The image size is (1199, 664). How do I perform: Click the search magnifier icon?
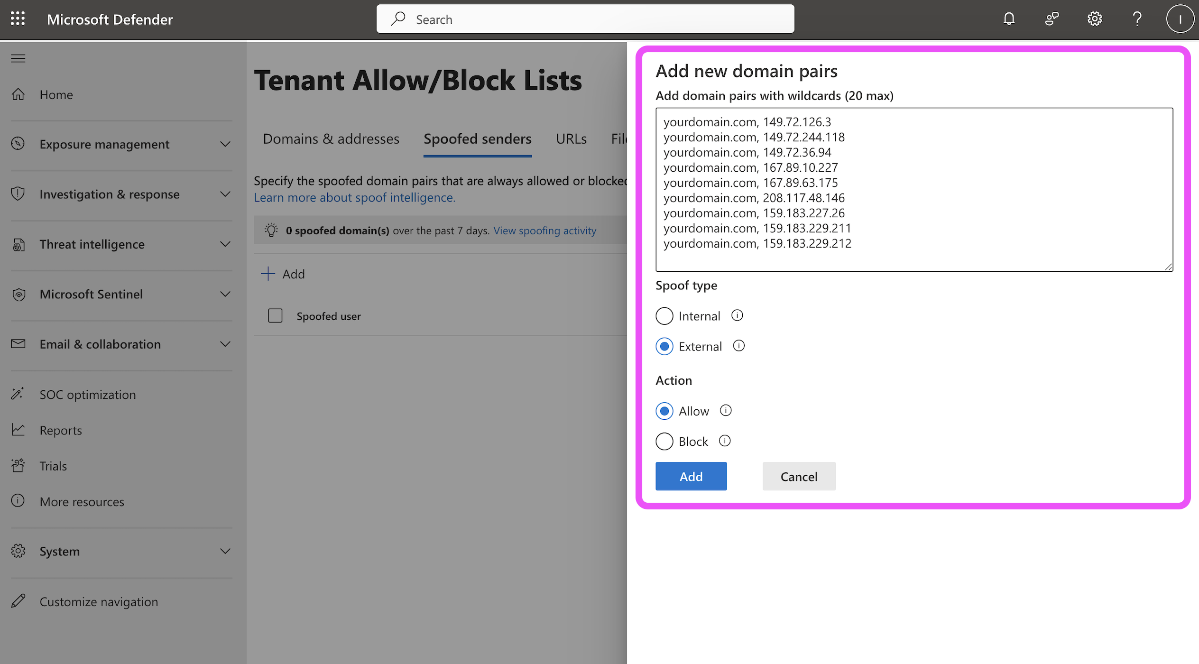[x=398, y=19]
